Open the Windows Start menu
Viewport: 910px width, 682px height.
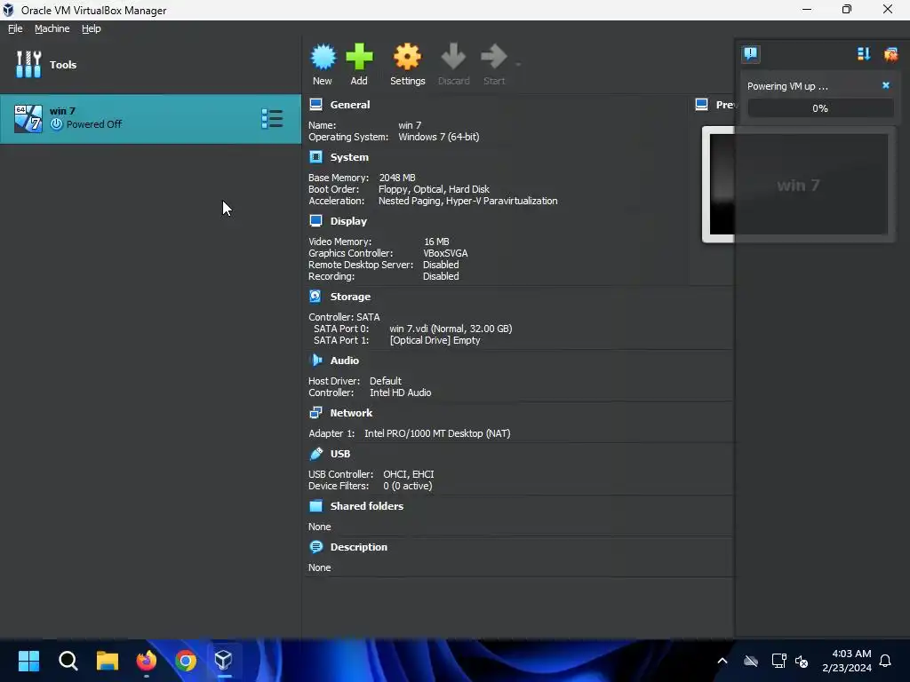click(28, 660)
